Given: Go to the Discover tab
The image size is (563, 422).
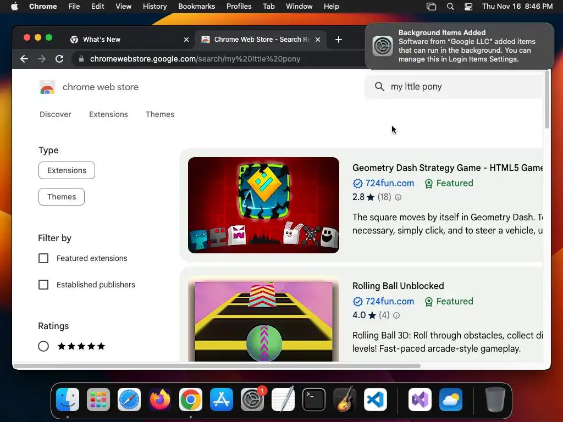Looking at the screenshot, I should coord(56,114).
